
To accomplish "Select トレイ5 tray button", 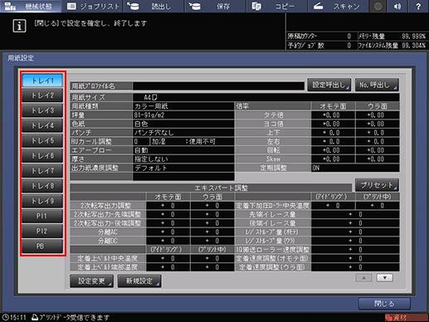I will tap(42, 141).
